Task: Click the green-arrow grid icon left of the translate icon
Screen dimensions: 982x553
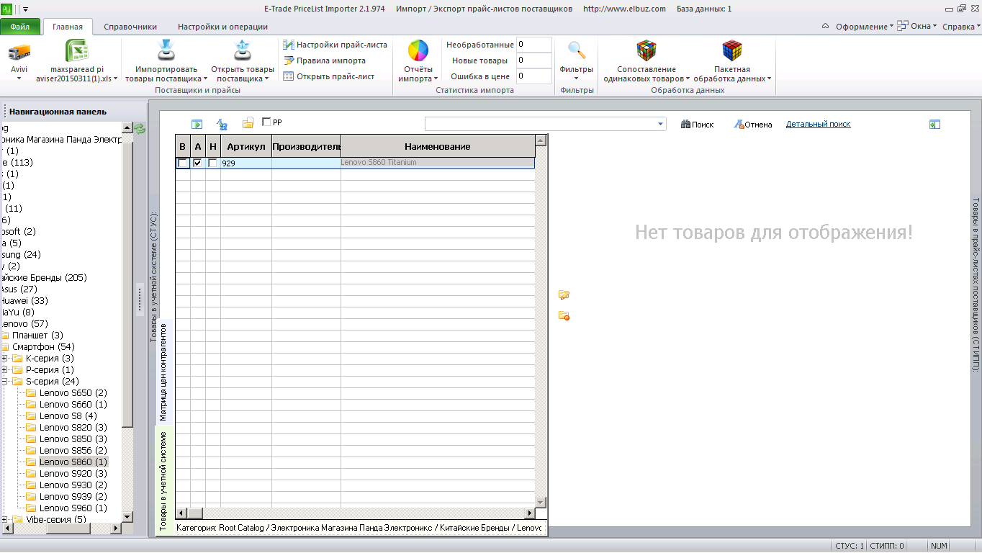Action: pyautogui.click(x=197, y=125)
